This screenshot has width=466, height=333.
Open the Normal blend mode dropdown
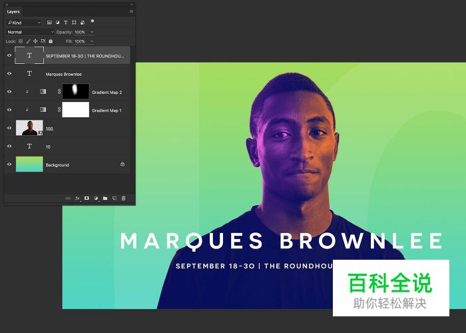30,32
